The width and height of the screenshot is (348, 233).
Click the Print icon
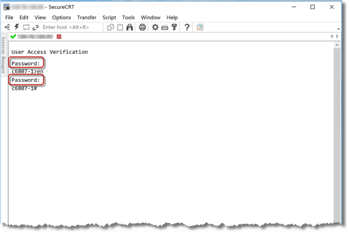click(142, 27)
